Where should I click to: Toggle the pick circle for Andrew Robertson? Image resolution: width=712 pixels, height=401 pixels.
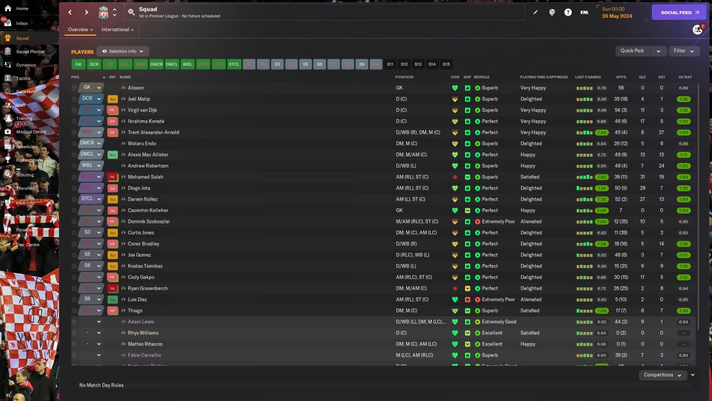click(x=74, y=166)
